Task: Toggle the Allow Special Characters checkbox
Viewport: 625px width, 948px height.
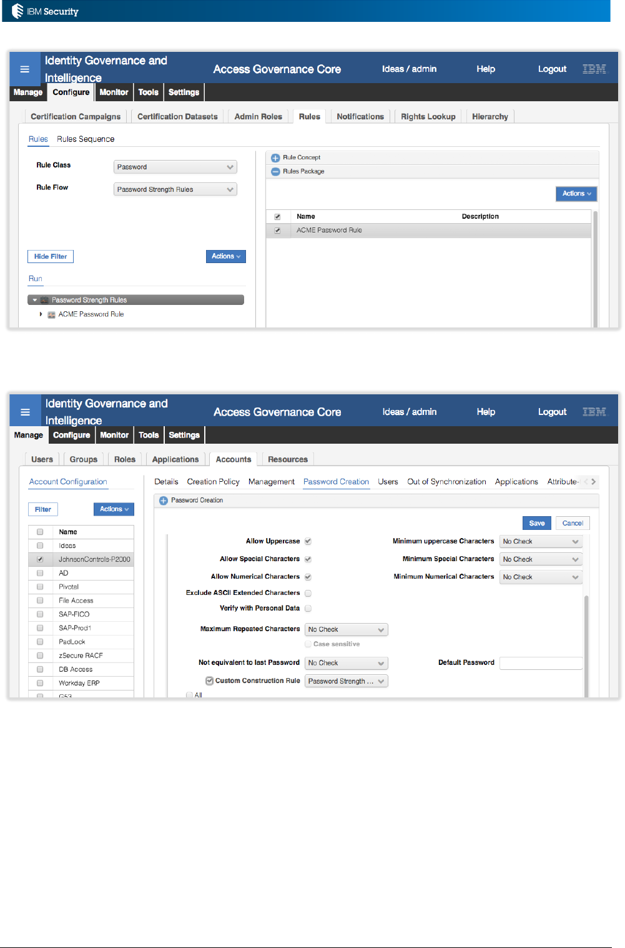Action: pyautogui.click(x=308, y=559)
